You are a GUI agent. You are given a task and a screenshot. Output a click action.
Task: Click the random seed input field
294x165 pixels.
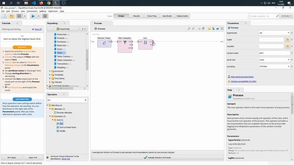point(274,53)
